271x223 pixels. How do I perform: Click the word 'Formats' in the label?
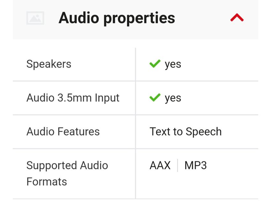tap(47, 182)
